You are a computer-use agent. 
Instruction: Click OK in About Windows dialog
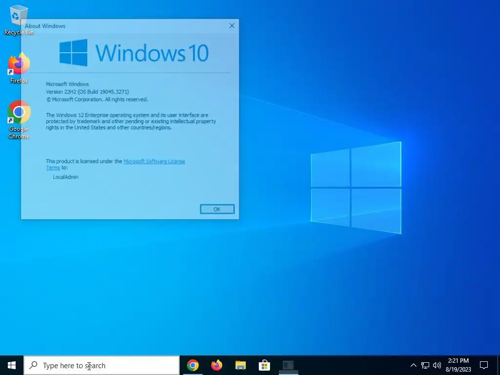(217, 209)
